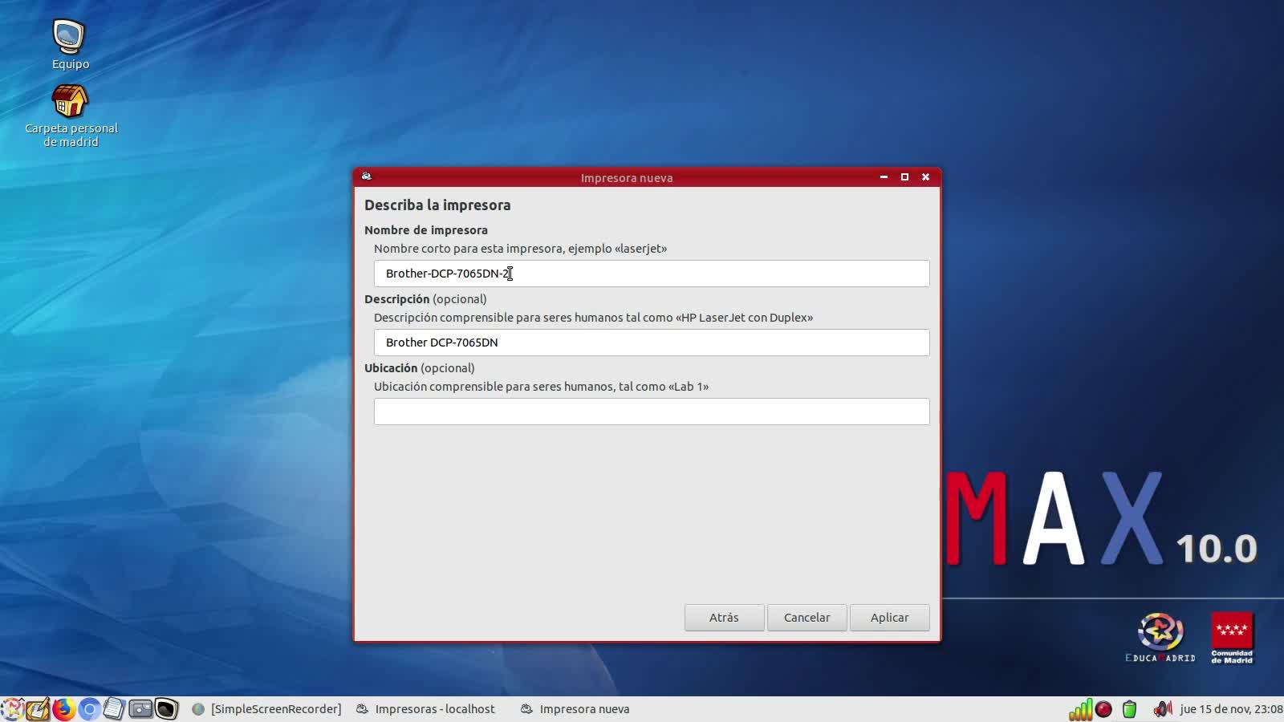Switch to Impresoras - localhost window
This screenshot has width=1284, height=722.
[x=426, y=709]
